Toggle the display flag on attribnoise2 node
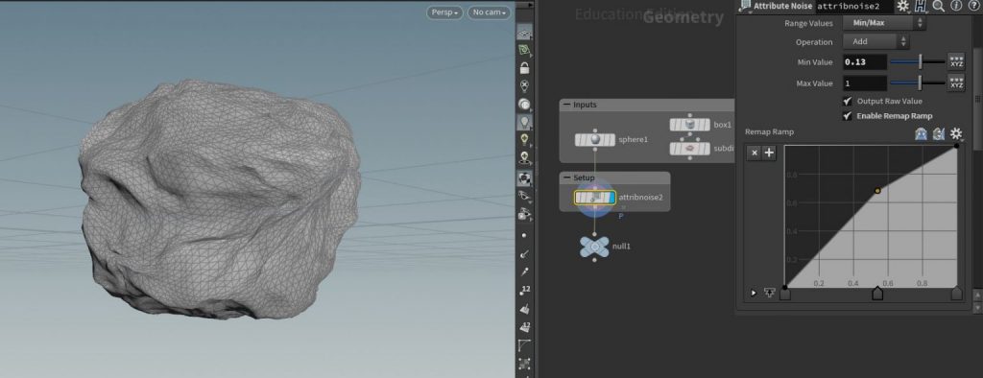Screen dimensions: 983x378 (611, 198)
